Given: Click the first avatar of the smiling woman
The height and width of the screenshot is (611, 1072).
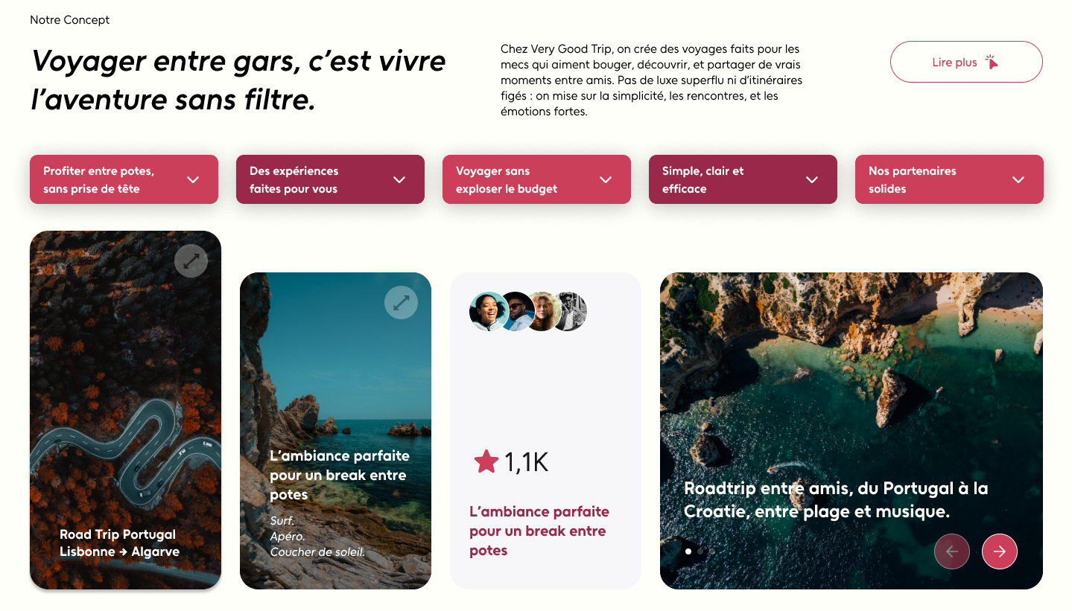Looking at the screenshot, I should coord(489,311).
